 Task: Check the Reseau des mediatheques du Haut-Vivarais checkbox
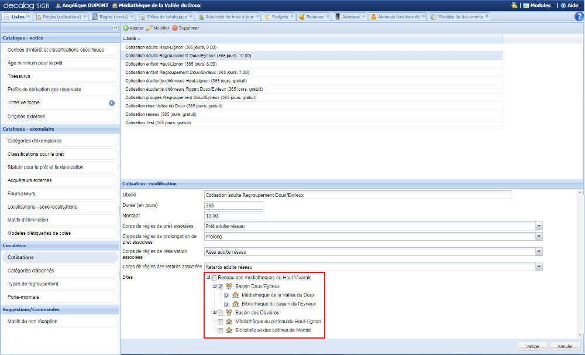[x=213, y=277]
